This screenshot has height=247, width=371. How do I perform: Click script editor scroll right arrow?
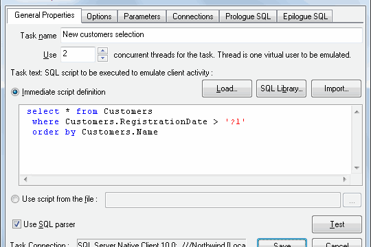(345, 179)
